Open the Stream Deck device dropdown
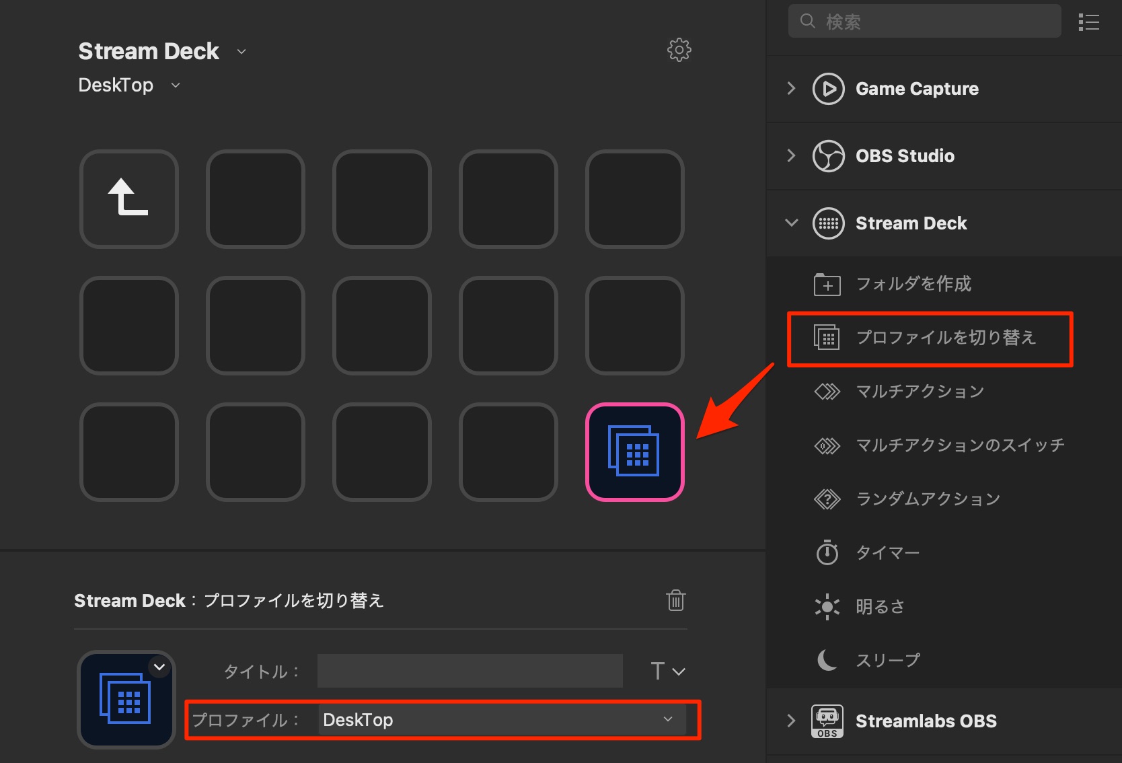Image resolution: width=1122 pixels, height=763 pixels. coord(241,51)
